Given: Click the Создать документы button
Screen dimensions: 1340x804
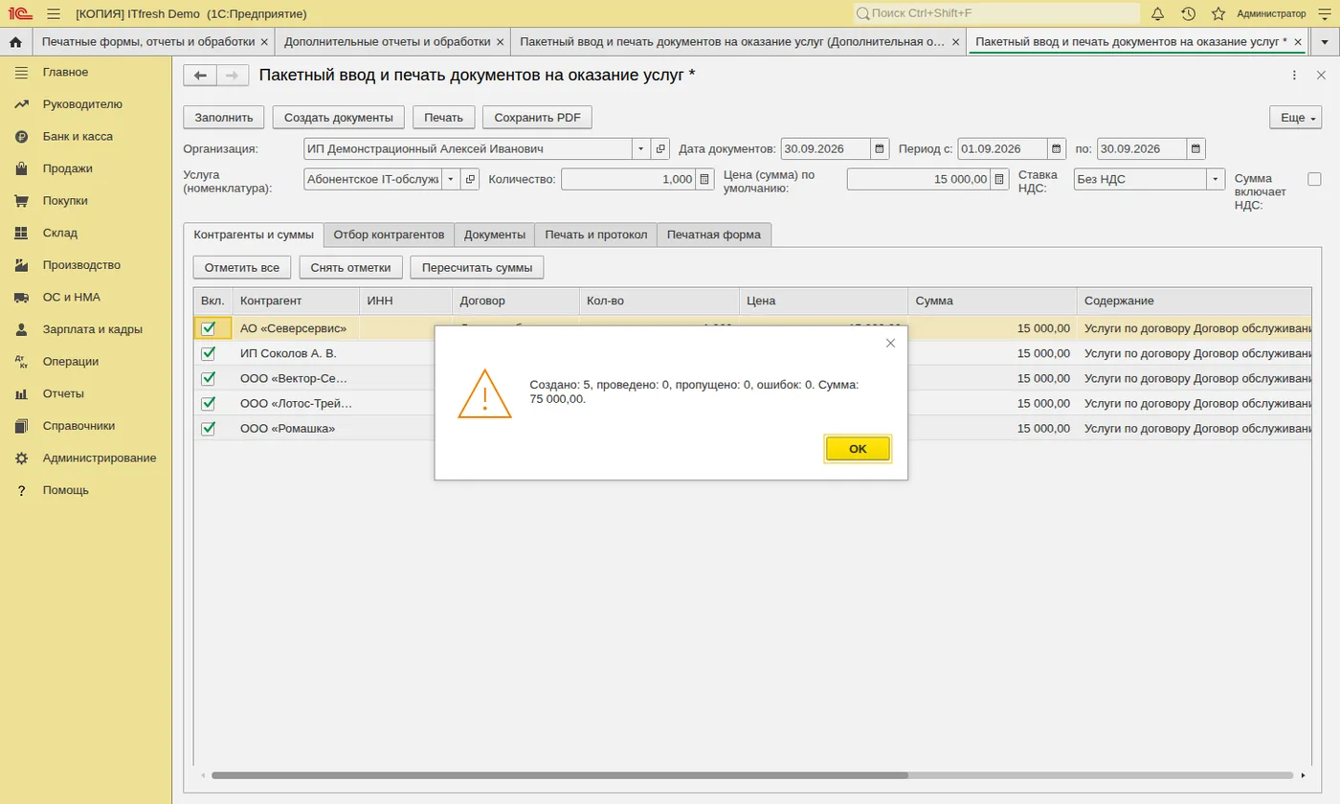Looking at the screenshot, I should (339, 118).
